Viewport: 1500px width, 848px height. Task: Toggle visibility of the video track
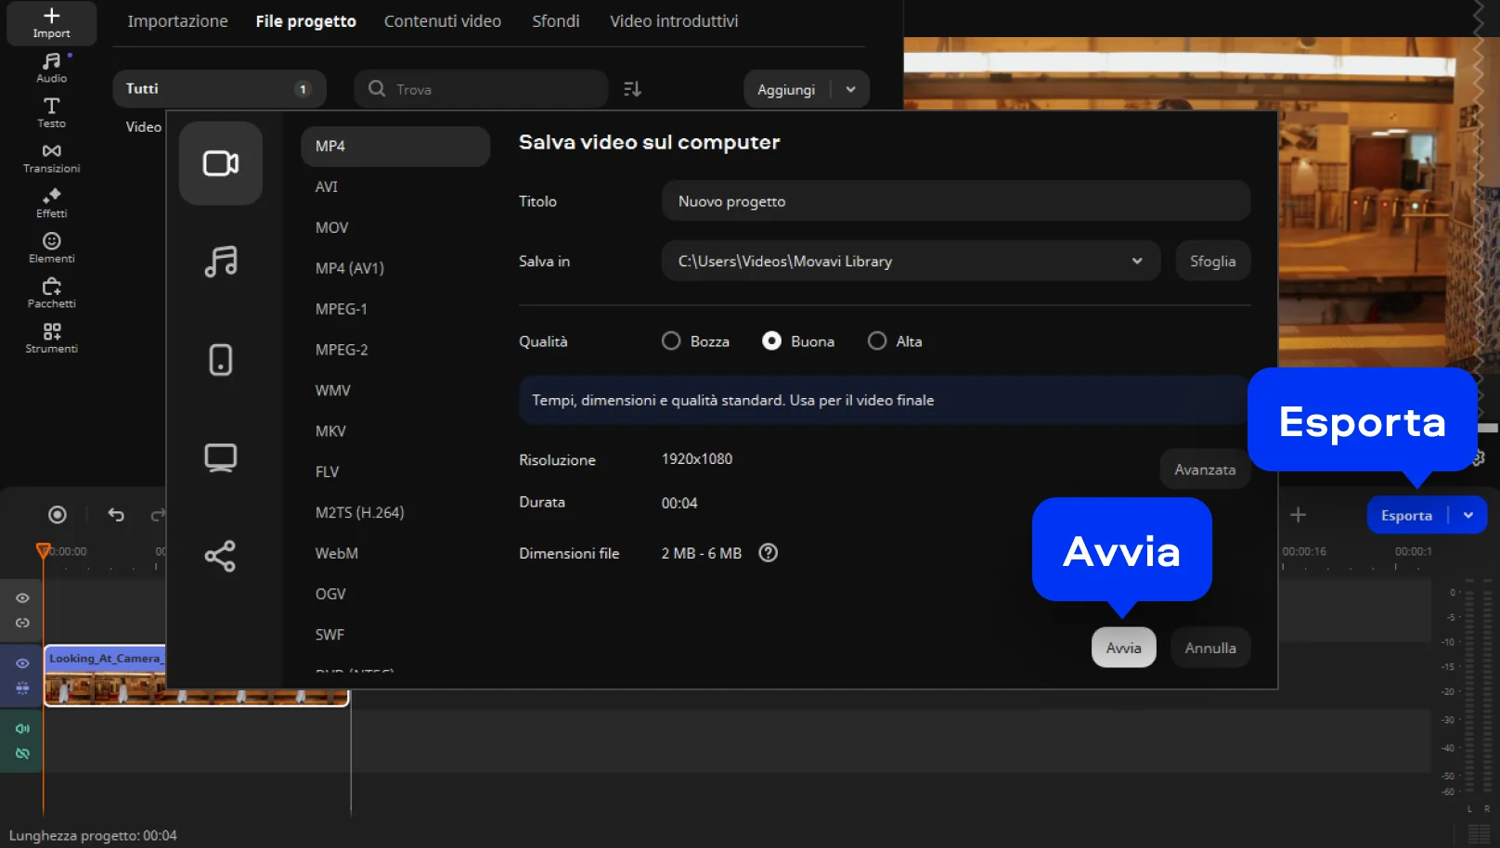tap(22, 663)
